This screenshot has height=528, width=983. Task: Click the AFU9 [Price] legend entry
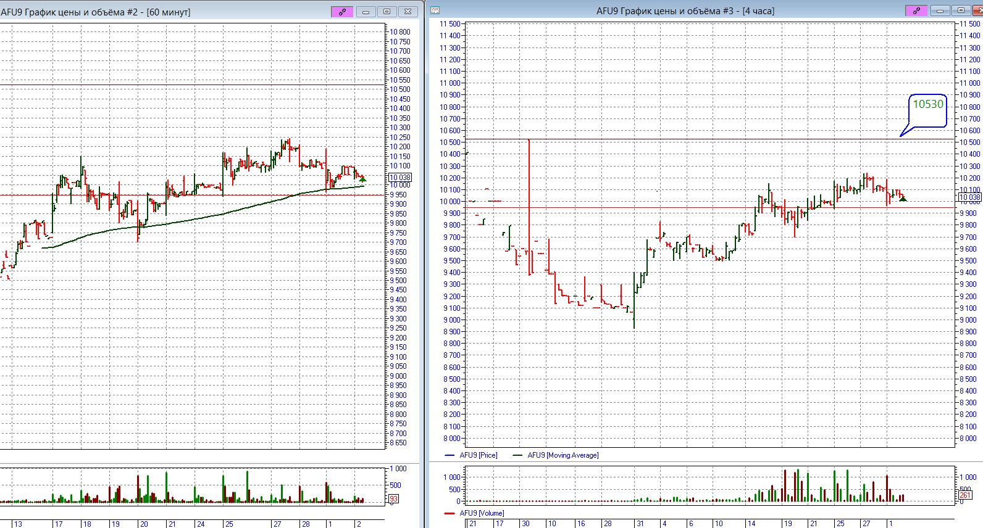478,455
